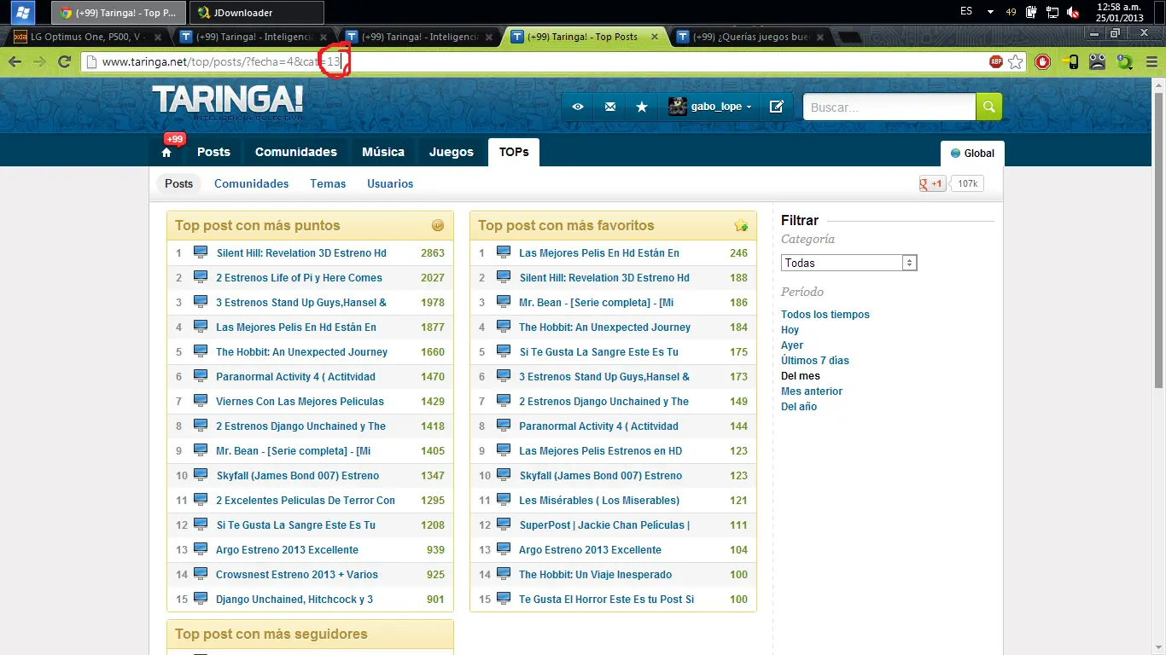Show top Usuarios sub-tab
This screenshot has height=655, width=1166.
tap(390, 183)
